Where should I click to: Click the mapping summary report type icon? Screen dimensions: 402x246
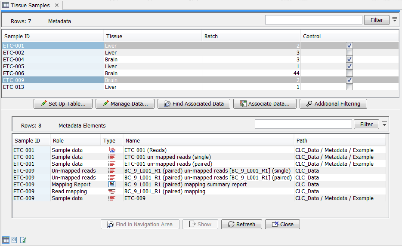point(112,185)
